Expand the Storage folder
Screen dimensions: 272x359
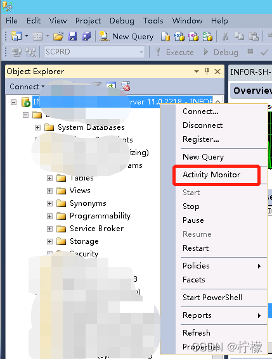(49, 241)
